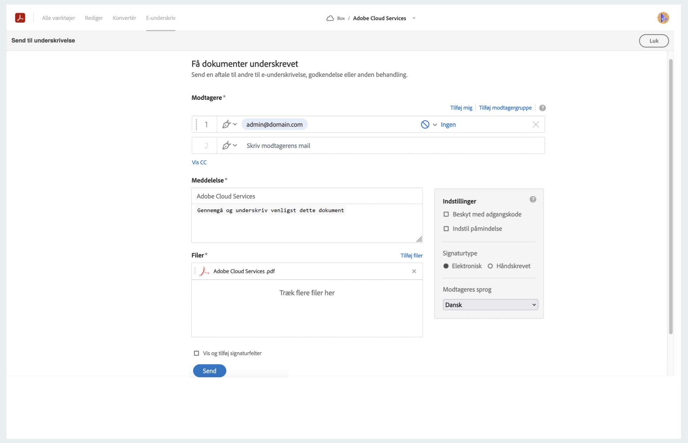The height and width of the screenshot is (443, 688).
Task: Open the E-underskriv tab
Action: pos(161,18)
